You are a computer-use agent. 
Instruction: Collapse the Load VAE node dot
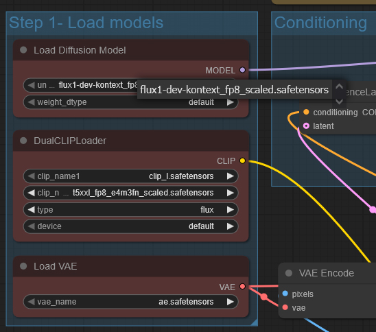point(23,266)
